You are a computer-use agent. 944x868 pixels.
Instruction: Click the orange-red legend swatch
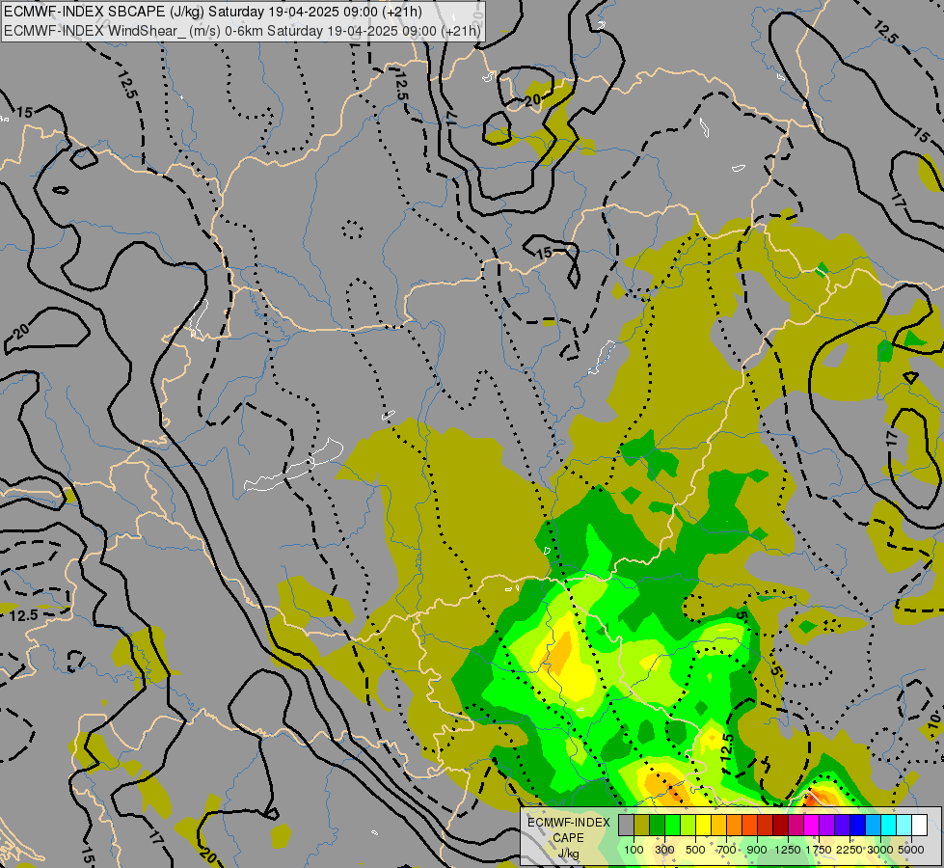pyautogui.click(x=749, y=825)
